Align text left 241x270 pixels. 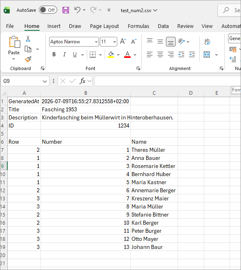coord(150,55)
